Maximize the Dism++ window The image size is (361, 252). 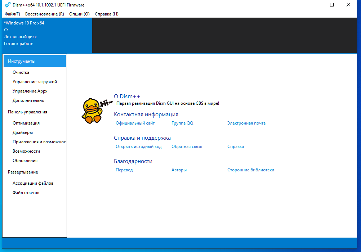click(332, 5)
